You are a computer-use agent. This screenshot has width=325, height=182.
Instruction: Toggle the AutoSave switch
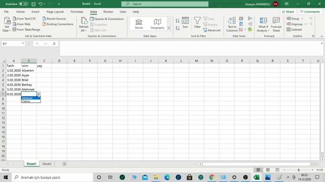23,4
